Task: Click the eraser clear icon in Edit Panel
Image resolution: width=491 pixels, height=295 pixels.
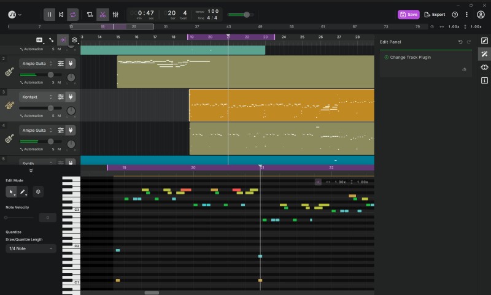Action: (464, 69)
